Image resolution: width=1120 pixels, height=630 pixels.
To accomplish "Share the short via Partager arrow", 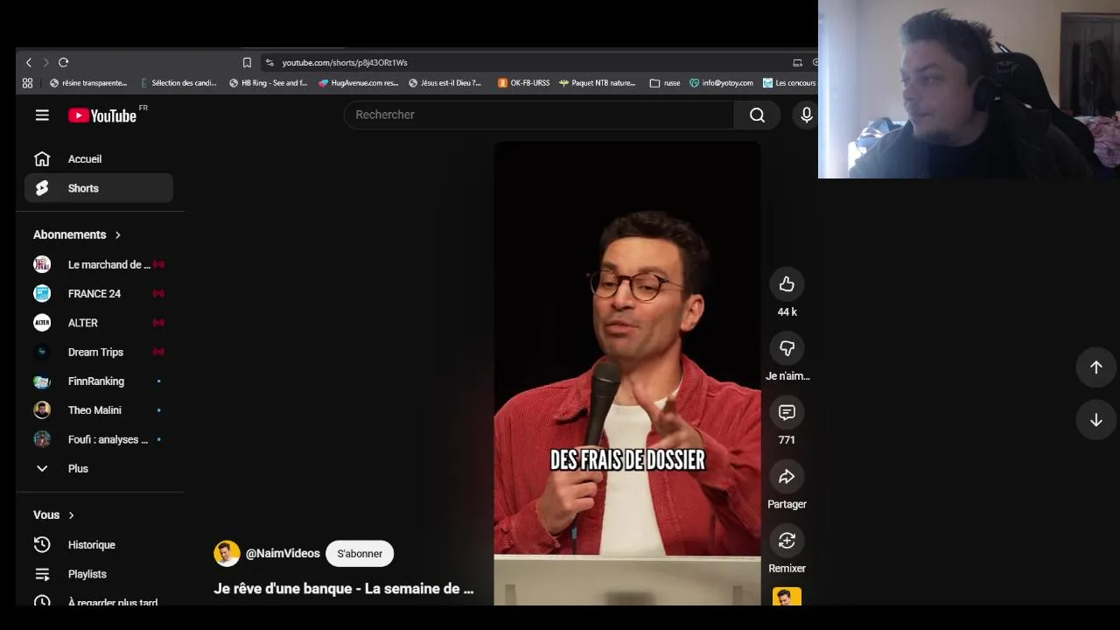I will pos(787,477).
